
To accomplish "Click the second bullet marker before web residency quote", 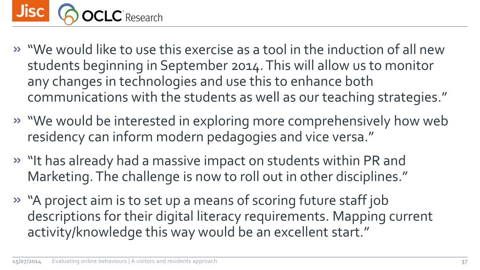I will (x=17, y=121).
